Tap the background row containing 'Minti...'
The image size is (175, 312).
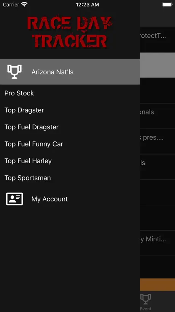pos(157,243)
